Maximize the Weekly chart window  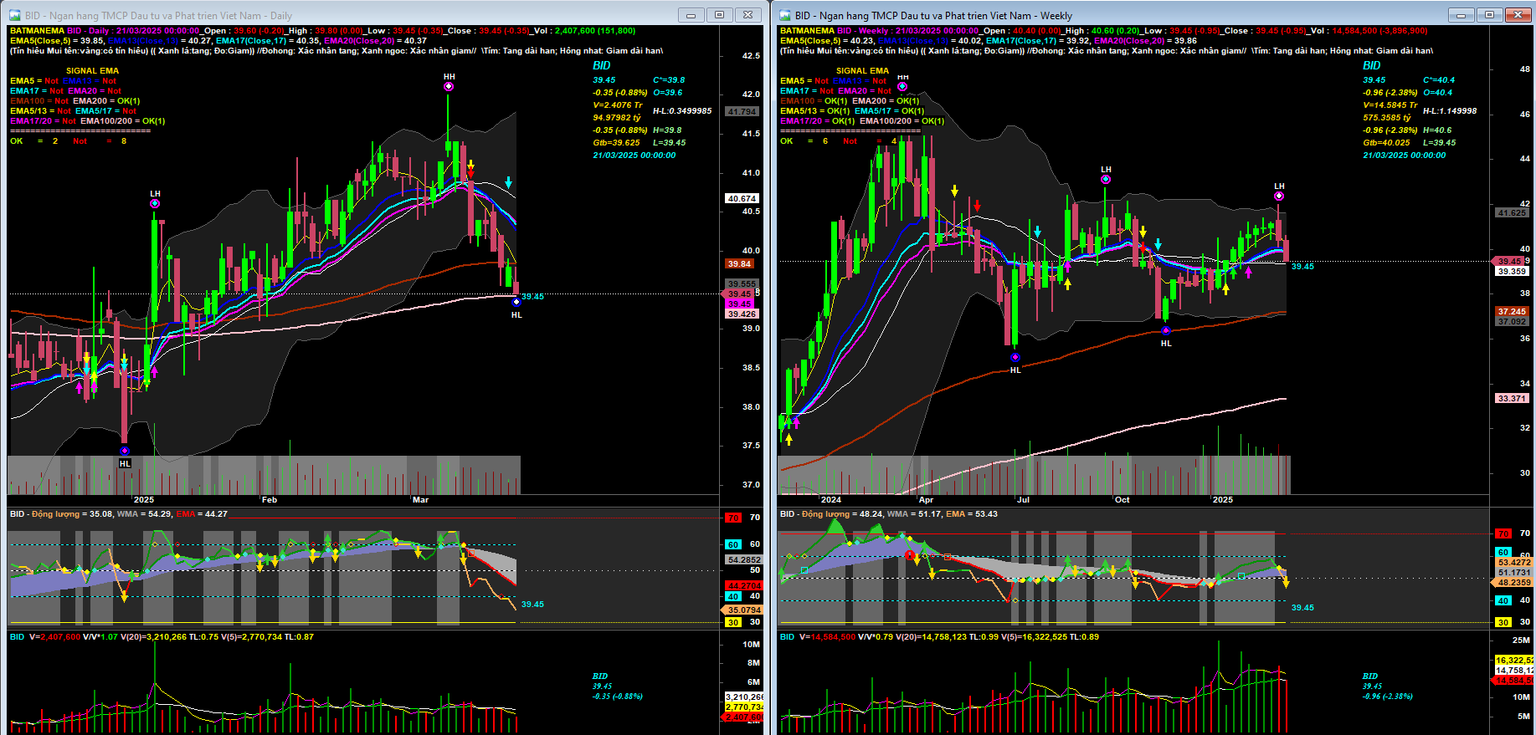pyautogui.click(x=1489, y=15)
